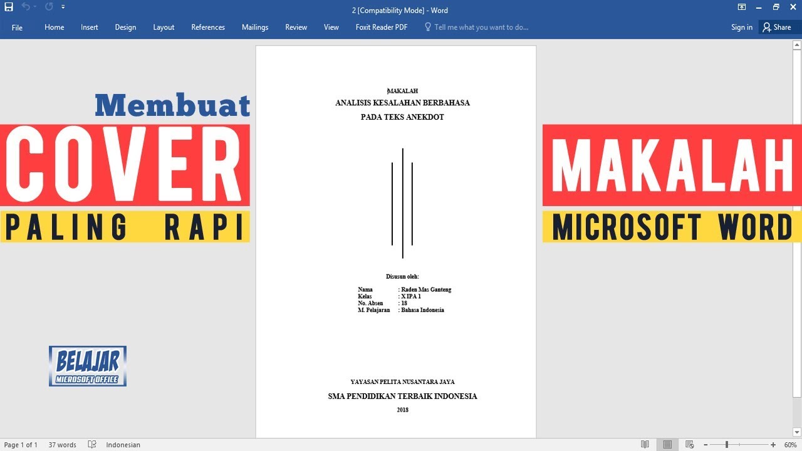This screenshot has width=802, height=451.
Task: Switch to the Design ribbon tab
Action: point(125,28)
